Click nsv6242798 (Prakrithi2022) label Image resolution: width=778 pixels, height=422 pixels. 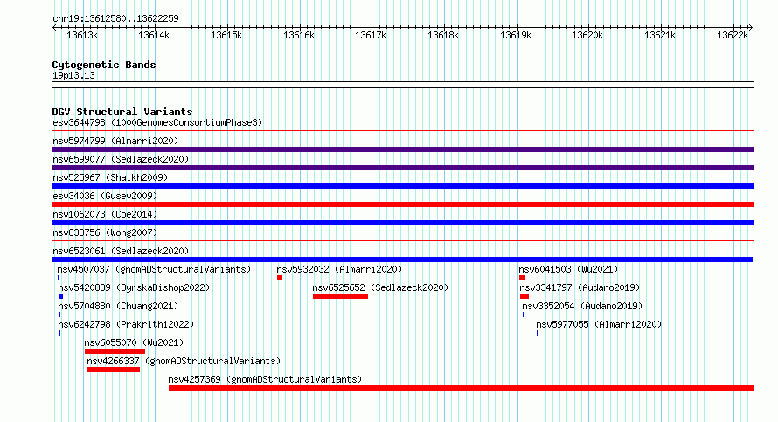(126, 324)
